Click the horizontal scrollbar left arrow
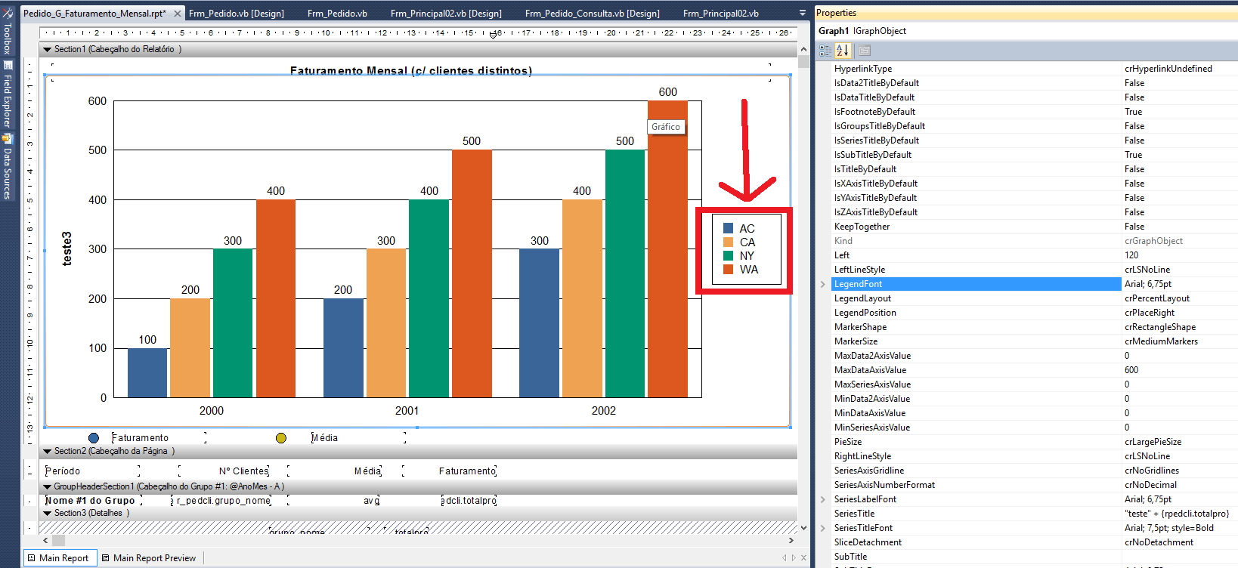The image size is (1238, 568). (x=45, y=541)
